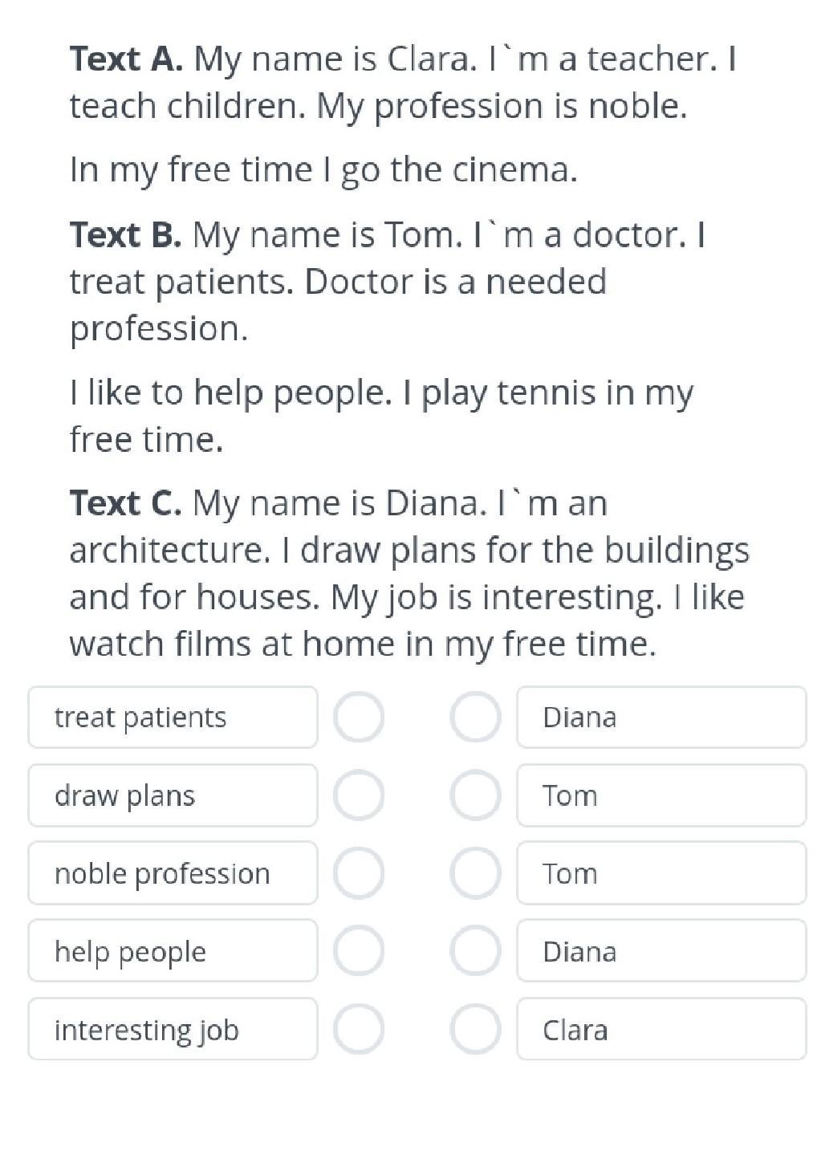Image resolution: width=821 pixels, height=1151 pixels.
Task: Select circle left of Tom in 'draw plans' row
Action: click(x=475, y=795)
